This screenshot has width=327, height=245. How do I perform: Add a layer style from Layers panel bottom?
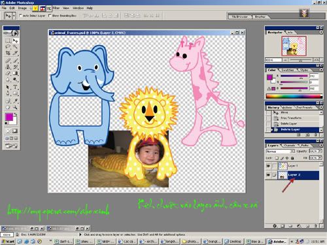tap(275, 226)
